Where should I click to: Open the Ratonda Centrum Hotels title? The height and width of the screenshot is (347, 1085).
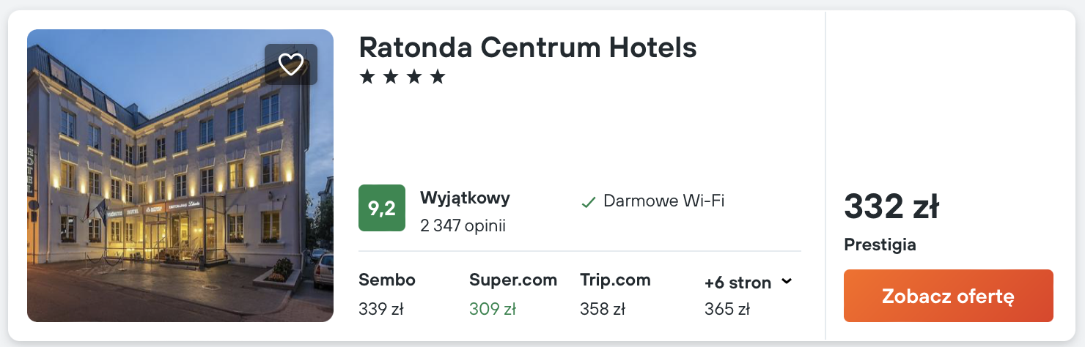pyautogui.click(x=527, y=48)
